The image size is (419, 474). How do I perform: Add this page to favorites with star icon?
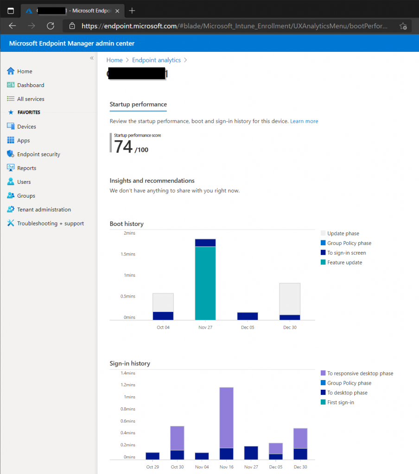tap(403, 26)
